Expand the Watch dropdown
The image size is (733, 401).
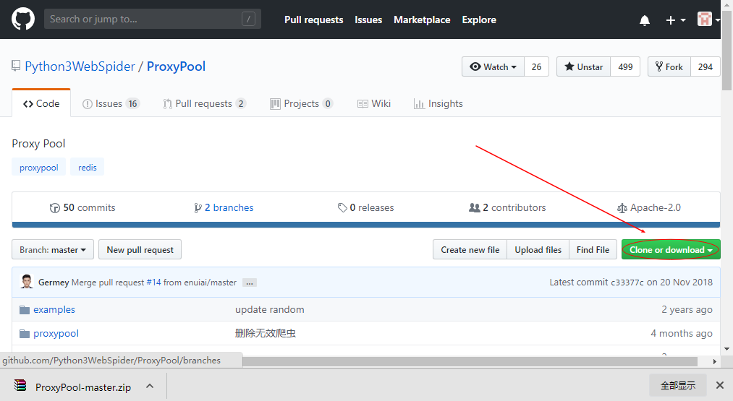point(493,66)
